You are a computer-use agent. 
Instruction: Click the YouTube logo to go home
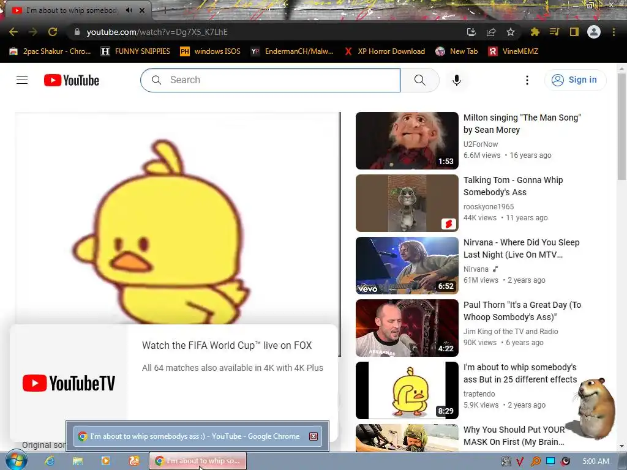click(x=72, y=80)
